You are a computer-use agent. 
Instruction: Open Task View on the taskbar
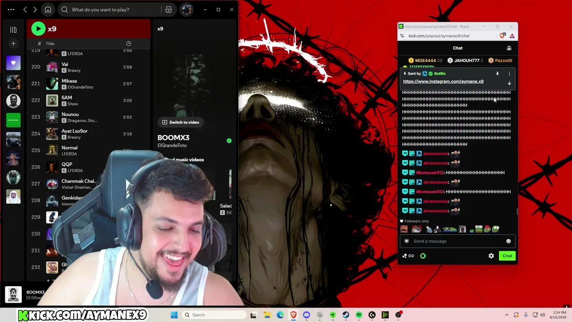point(253,315)
